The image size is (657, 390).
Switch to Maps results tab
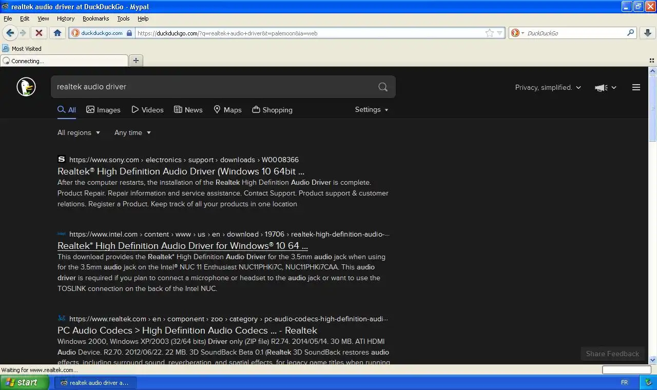tap(227, 110)
